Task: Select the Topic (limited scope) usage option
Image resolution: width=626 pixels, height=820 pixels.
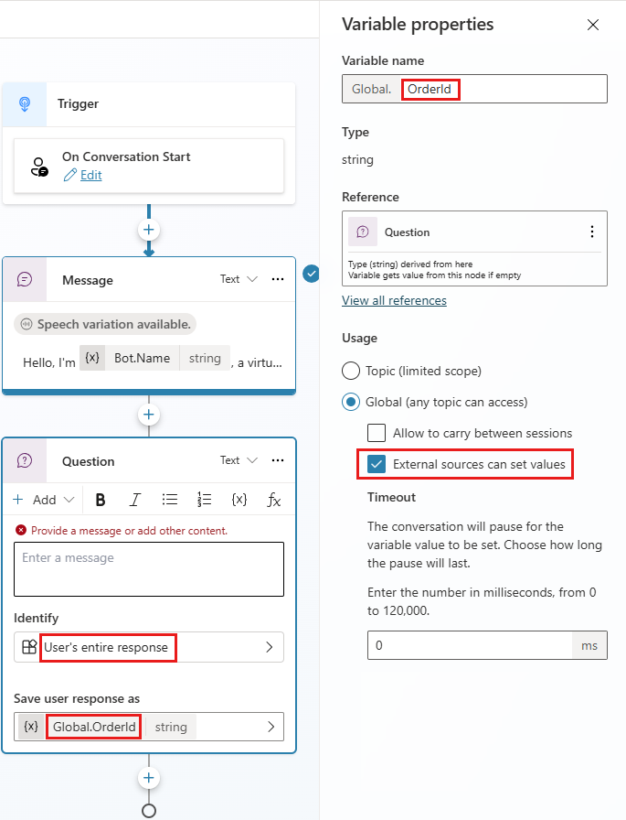Action: point(349,371)
